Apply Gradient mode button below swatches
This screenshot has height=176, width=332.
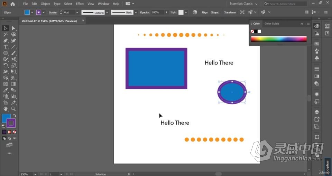(9, 132)
